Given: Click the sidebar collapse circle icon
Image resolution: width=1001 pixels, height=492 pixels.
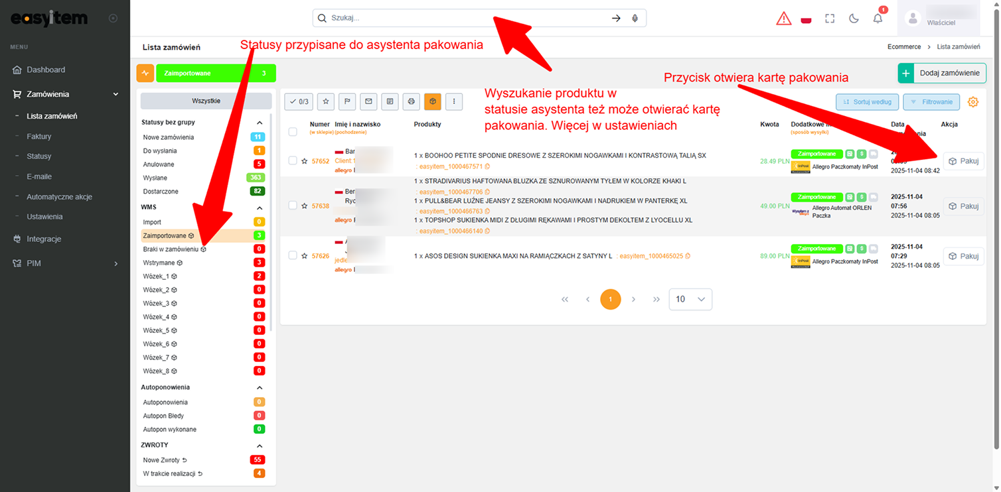Looking at the screenshot, I should (113, 19).
